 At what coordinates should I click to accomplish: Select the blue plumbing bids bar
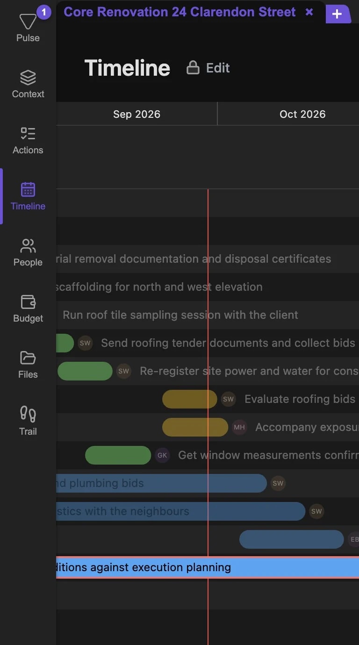(161, 483)
